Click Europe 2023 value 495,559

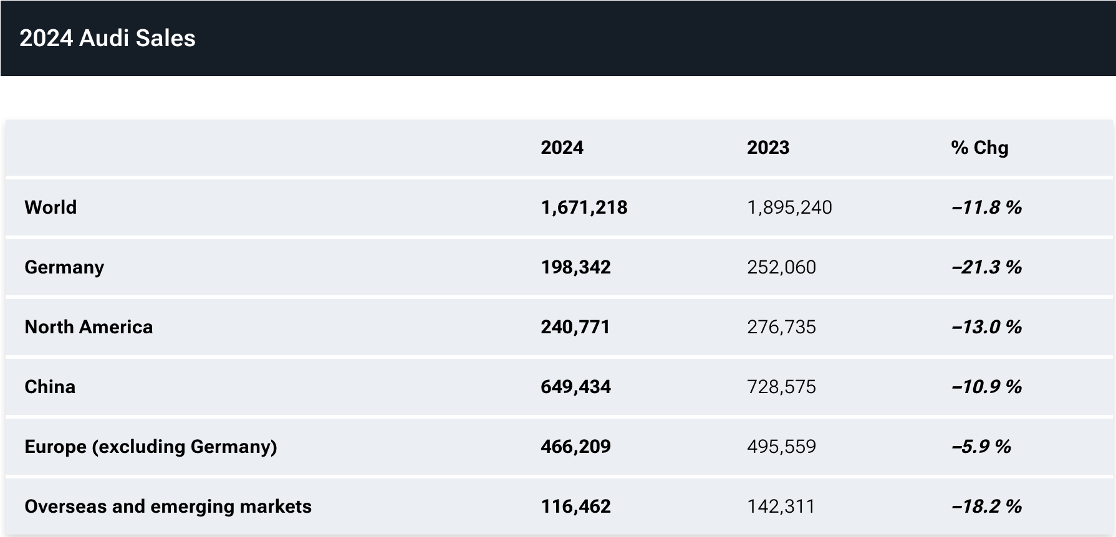point(781,447)
